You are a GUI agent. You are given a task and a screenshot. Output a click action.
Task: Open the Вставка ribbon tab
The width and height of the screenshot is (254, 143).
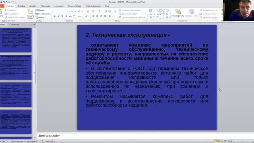(x=21, y=6)
